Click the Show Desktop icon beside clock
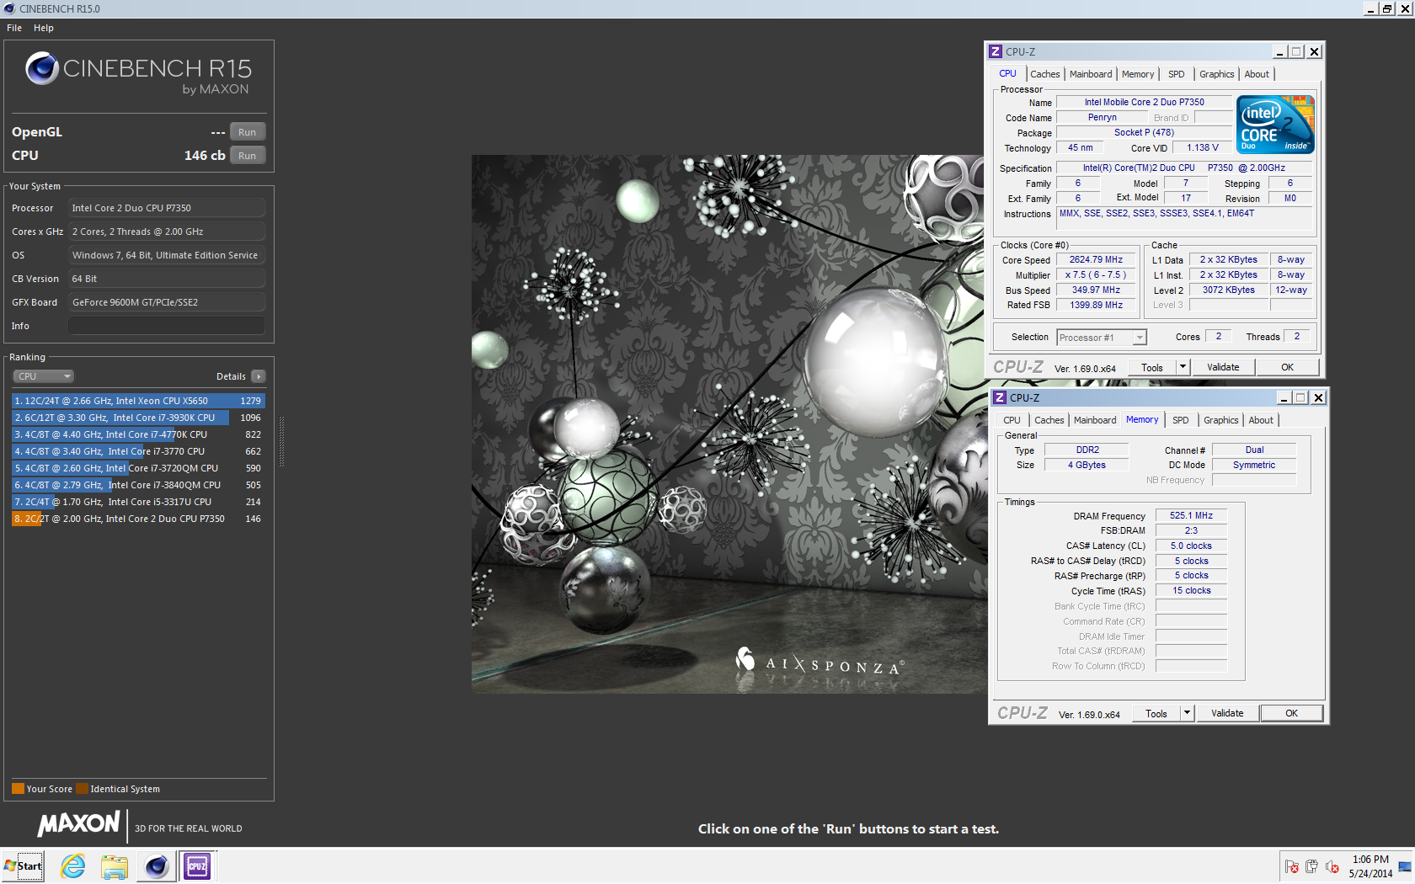The image size is (1415, 884). pos(1405,866)
